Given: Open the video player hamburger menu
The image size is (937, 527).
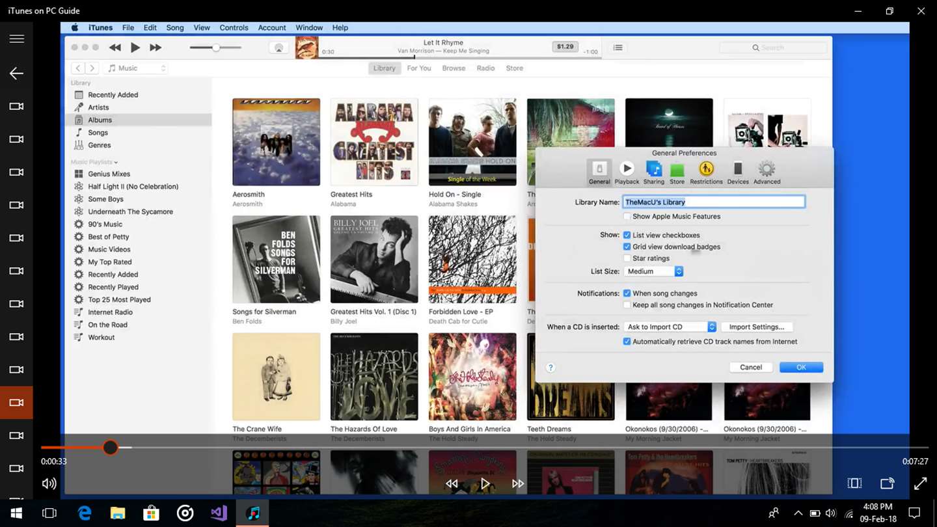Looking at the screenshot, I should [16, 39].
